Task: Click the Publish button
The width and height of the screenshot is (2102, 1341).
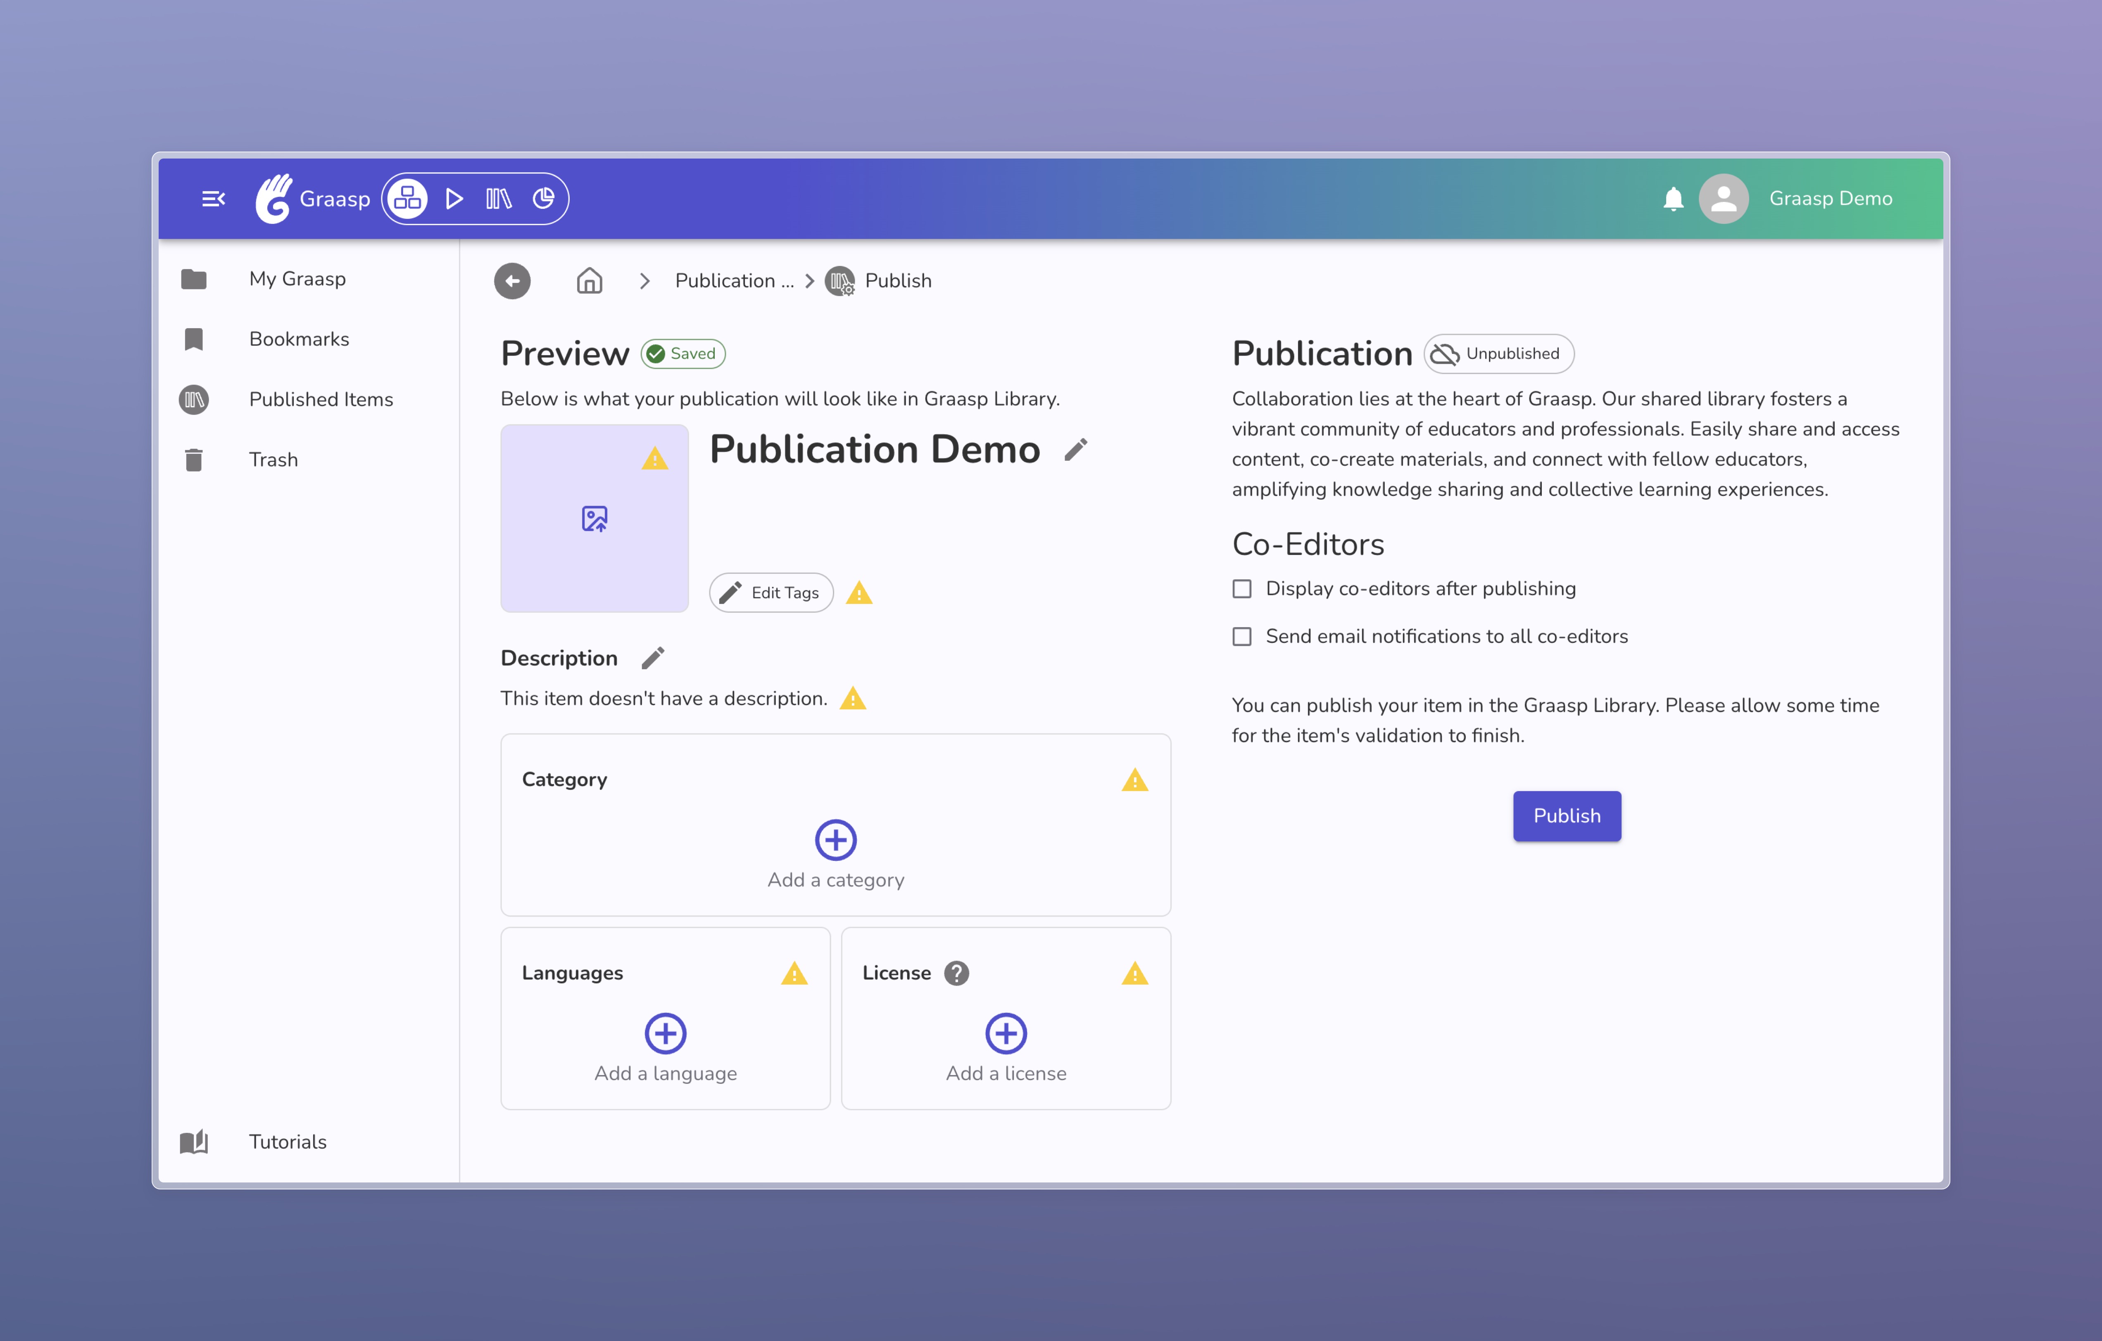Action: (1566, 816)
